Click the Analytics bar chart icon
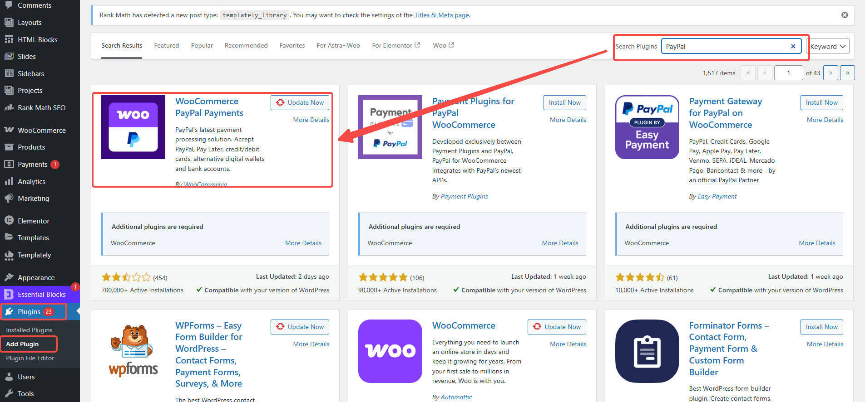865x402 pixels. 9,181
